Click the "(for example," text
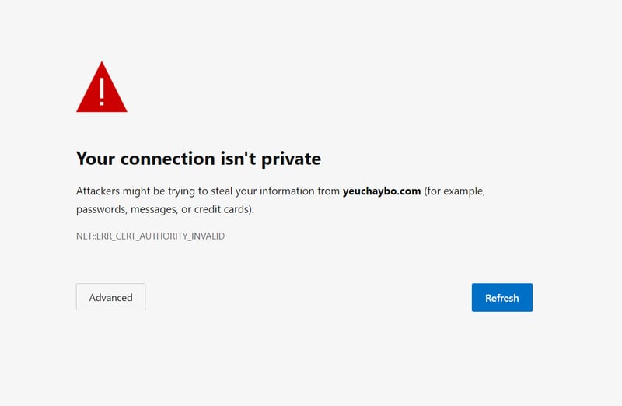The height and width of the screenshot is (406, 622). coord(454,191)
